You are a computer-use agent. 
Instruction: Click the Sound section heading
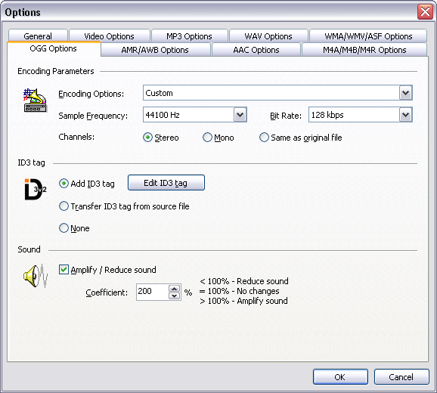pos(29,249)
